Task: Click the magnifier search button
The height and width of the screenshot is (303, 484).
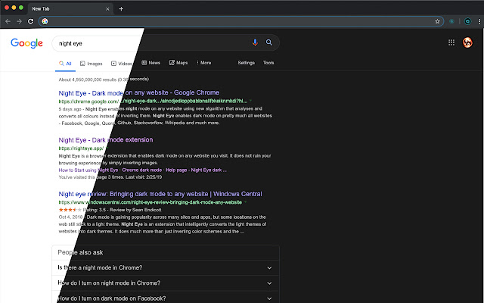Action: pos(268,43)
